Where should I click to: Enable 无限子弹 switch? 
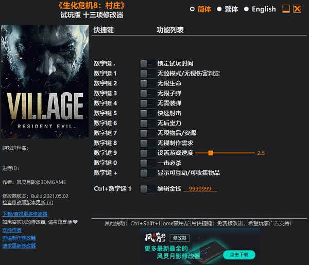(x=147, y=93)
